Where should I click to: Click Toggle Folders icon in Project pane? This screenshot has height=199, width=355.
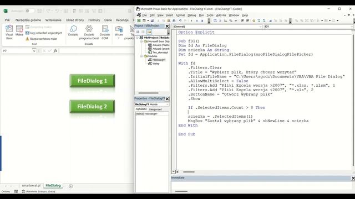point(149,32)
